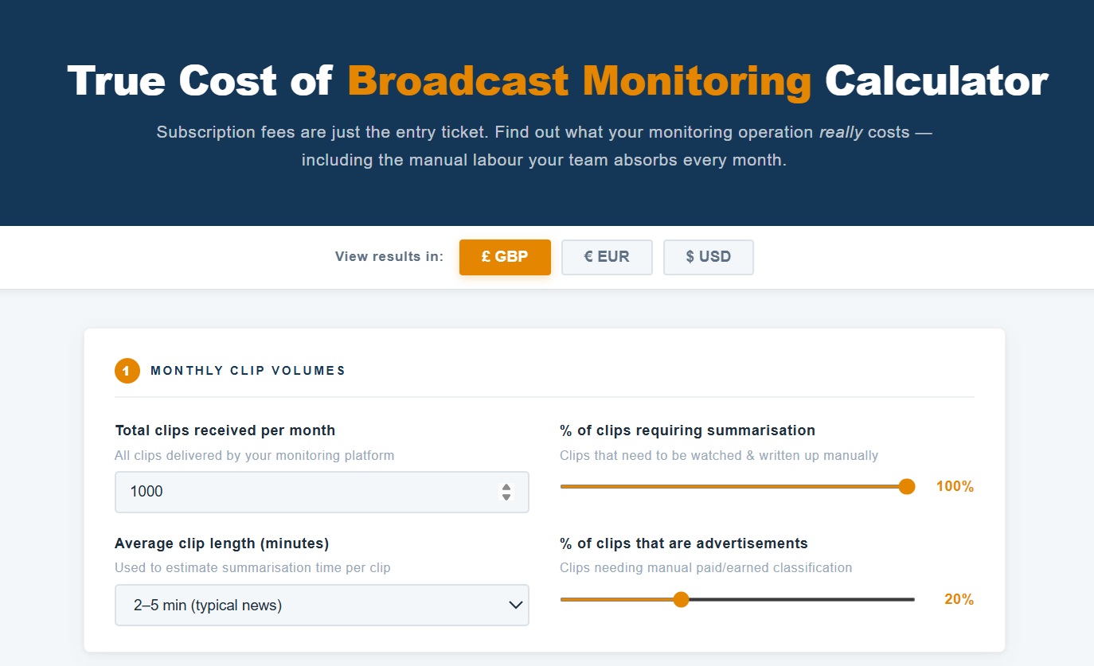
Task: Click the '% of clips that are advertisements' label
Action: click(x=683, y=543)
